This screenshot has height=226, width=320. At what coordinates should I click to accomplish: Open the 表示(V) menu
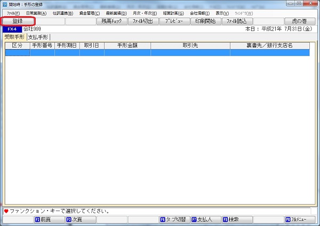coord(222,13)
